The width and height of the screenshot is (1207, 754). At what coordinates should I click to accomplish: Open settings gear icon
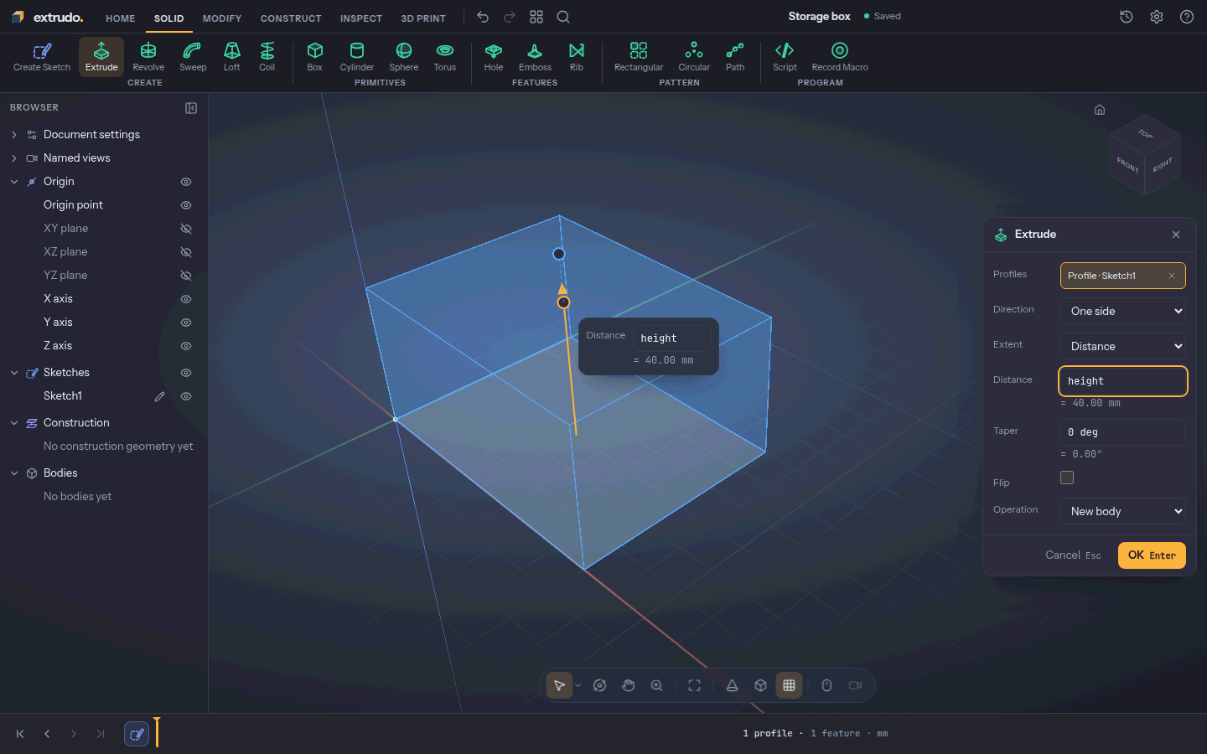click(x=1157, y=17)
